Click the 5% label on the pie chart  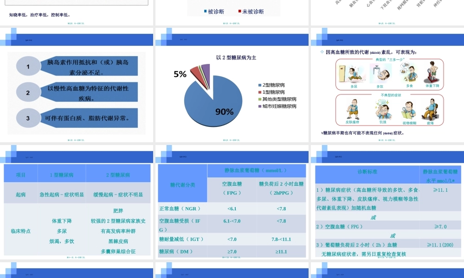[180, 74]
